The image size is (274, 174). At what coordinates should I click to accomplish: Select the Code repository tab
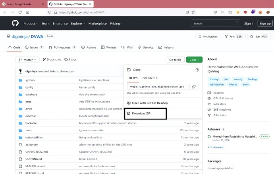pyautogui.click(x=14, y=47)
